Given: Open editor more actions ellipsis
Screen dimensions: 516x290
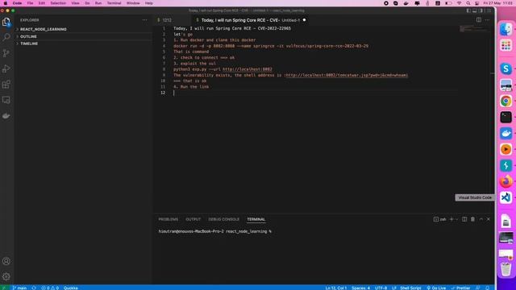Looking at the screenshot, I should pos(487,19).
